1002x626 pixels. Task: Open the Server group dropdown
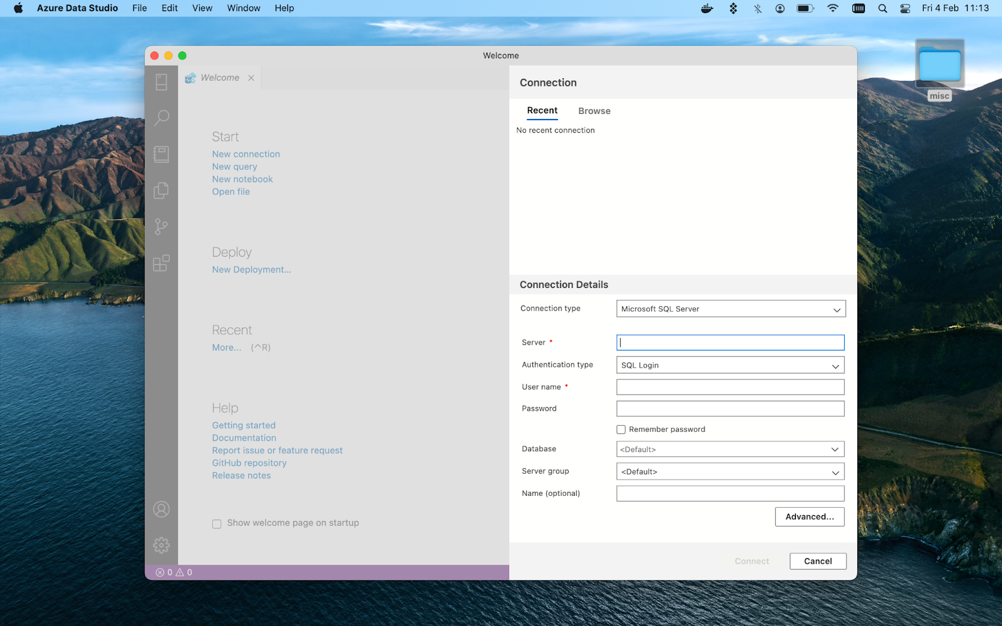pyautogui.click(x=730, y=471)
